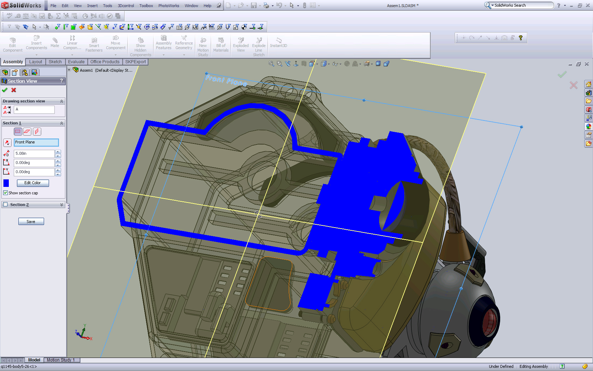Enable Section 2 checkbox
This screenshot has height=371, width=593.
[5, 204]
